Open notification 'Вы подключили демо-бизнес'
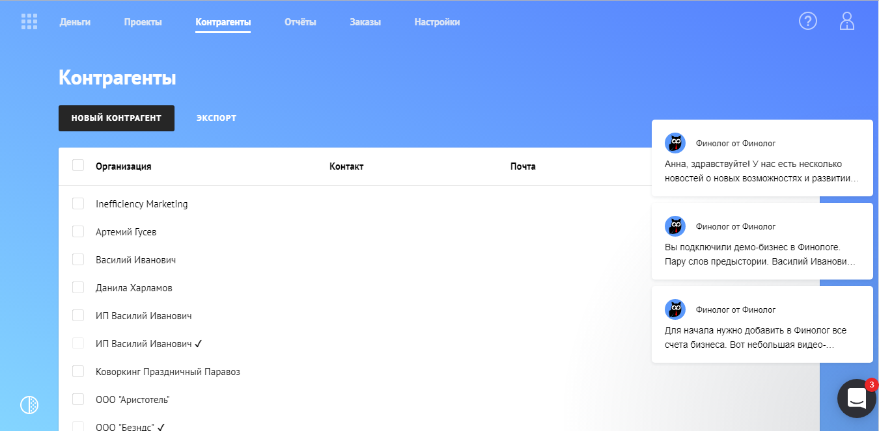 [762, 241]
